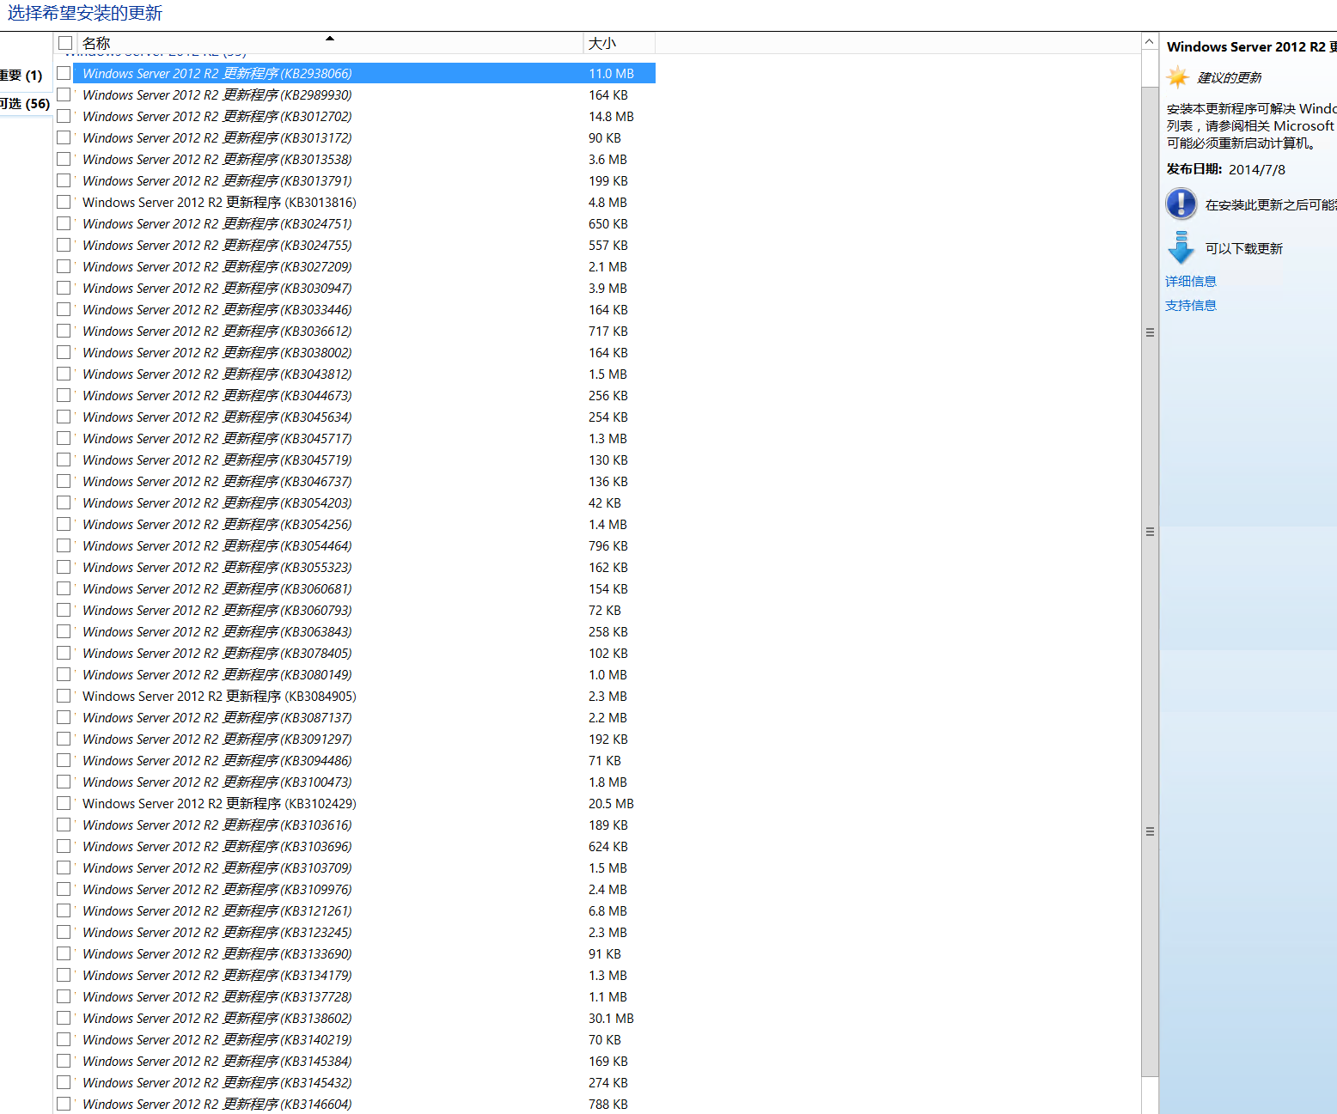This screenshot has width=1337, height=1114.
Task: Click the update name containing KB3044673
Action: coord(217,395)
